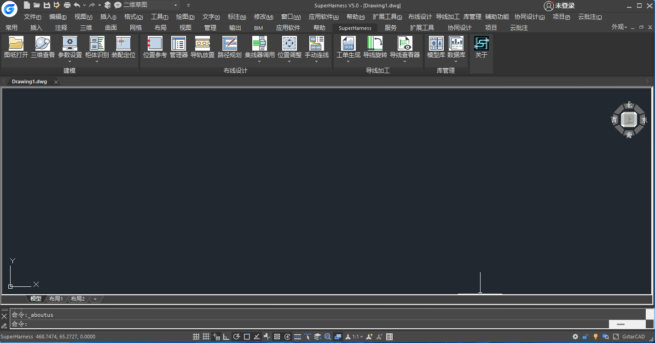Expand the undo history dropdown arrow

[84, 5]
